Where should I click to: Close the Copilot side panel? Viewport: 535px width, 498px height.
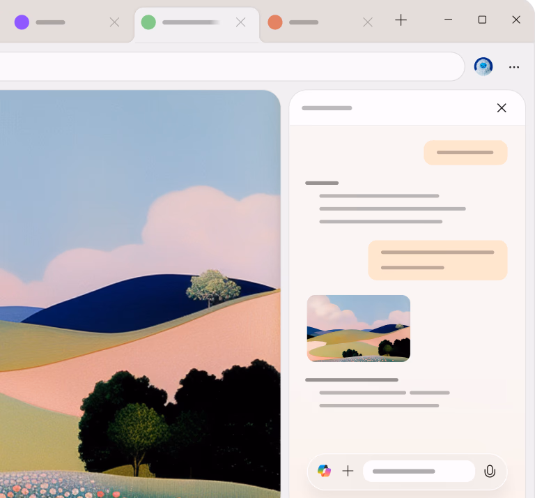[x=502, y=108]
